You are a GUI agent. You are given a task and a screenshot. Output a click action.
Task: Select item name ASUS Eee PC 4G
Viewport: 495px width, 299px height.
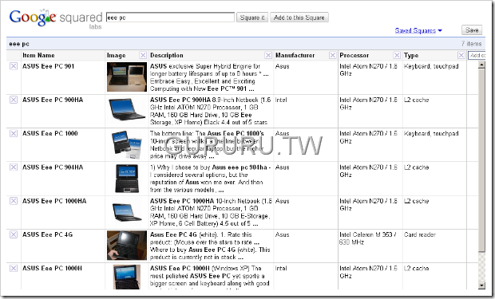47,234
